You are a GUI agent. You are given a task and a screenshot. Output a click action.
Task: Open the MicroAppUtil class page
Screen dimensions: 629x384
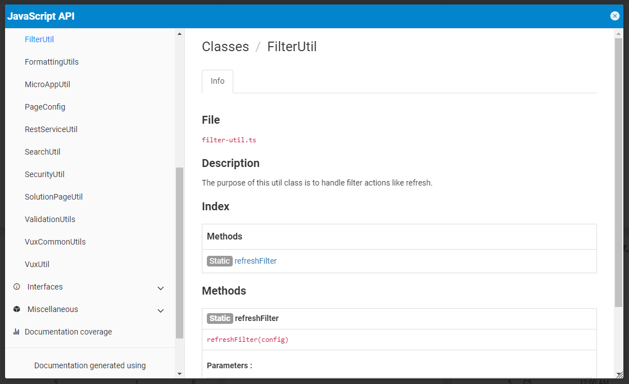tap(47, 84)
